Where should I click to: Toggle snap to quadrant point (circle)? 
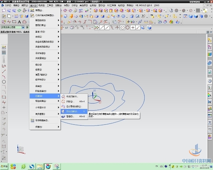pyautogui.click(x=128, y=28)
